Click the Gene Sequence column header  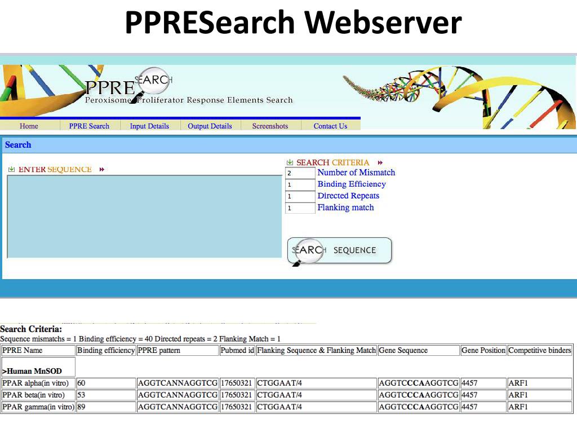click(419, 350)
